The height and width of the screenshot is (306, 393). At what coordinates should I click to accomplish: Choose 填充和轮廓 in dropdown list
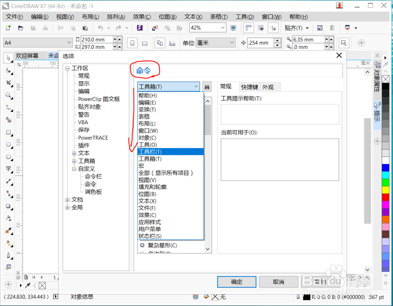[171, 187]
